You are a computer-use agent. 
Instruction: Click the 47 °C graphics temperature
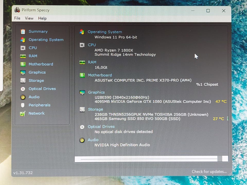point(221,102)
